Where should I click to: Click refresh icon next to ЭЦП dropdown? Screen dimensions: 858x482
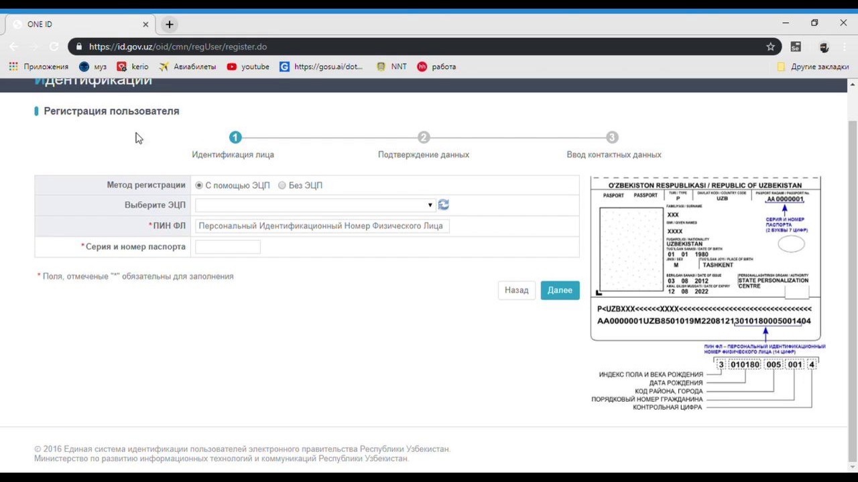point(443,205)
